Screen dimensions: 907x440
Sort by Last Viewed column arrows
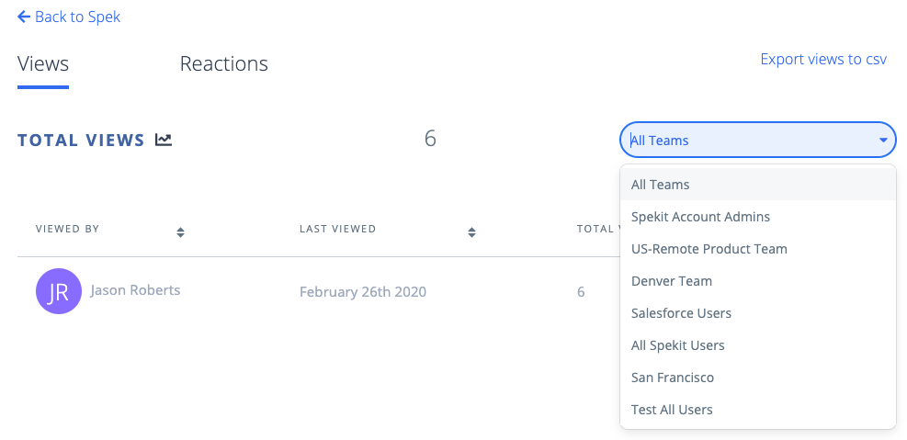(472, 232)
